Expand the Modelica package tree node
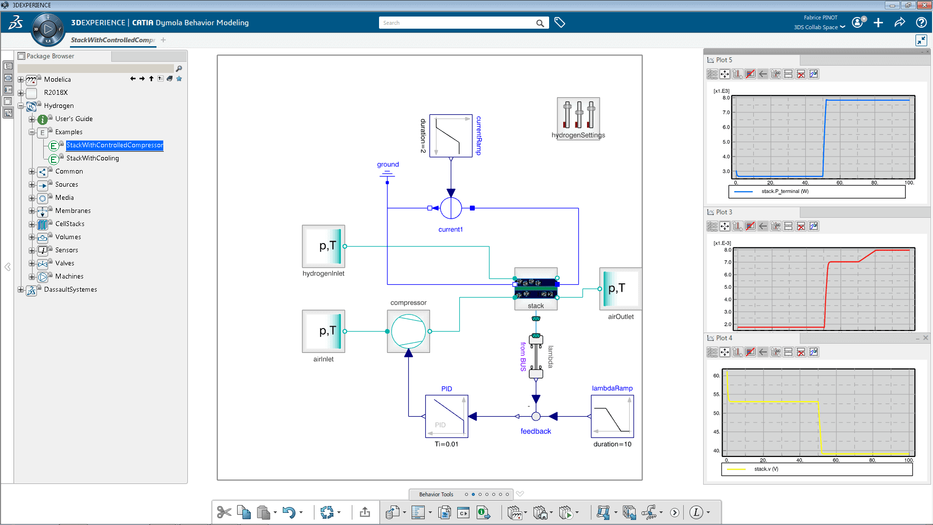The width and height of the screenshot is (933, 525). 20,79
